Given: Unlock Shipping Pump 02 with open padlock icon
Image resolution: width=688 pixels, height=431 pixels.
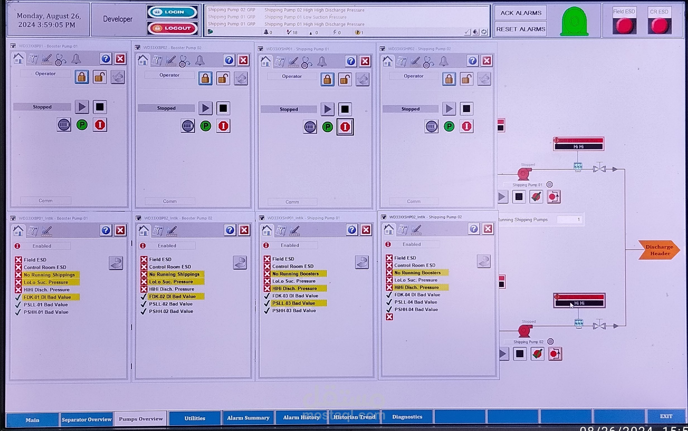Looking at the screenshot, I should [x=466, y=79].
